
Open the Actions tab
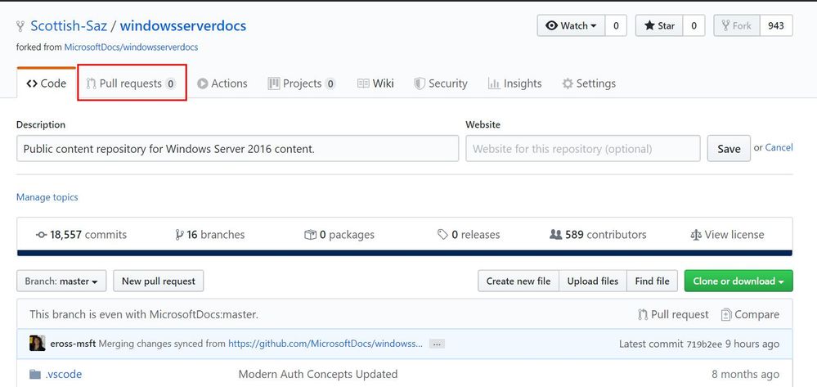click(222, 83)
